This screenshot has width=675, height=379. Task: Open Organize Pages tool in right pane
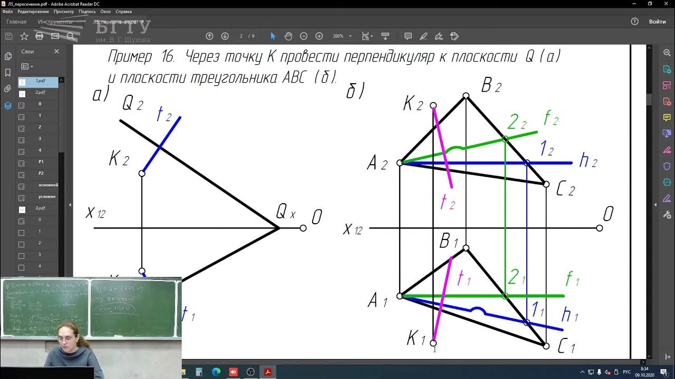click(667, 85)
